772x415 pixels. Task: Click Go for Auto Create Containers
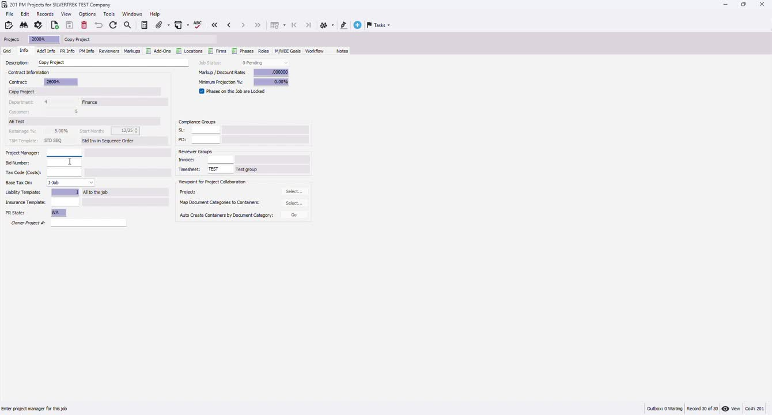pyautogui.click(x=294, y=215)
